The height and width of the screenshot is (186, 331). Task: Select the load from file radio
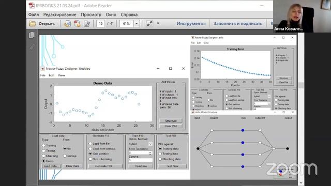point(65,149)
